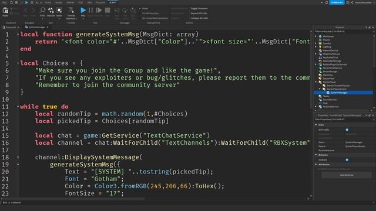Toggle the Enabled property checkbox

tap(347, 160)
